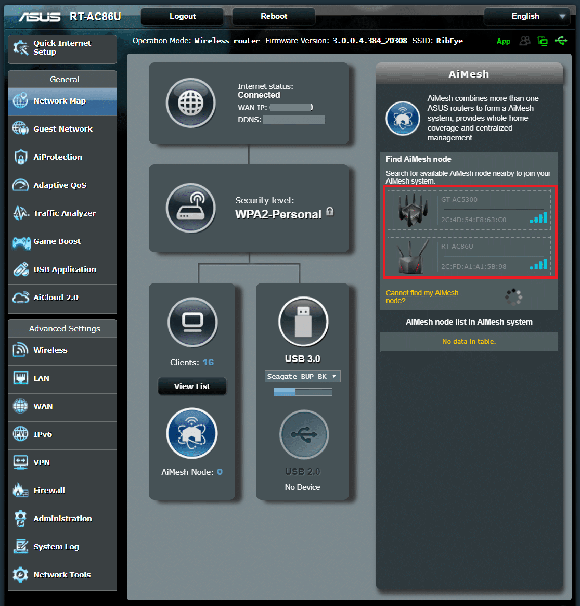This screenshot has width=580, height=606.
Task: Open IPv6 settings
Action: (62, 435)
